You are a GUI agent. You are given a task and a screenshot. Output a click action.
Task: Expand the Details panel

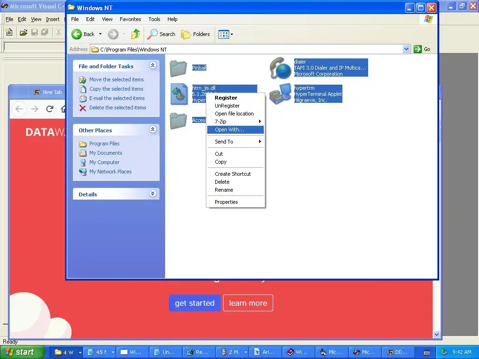[153, 194]
